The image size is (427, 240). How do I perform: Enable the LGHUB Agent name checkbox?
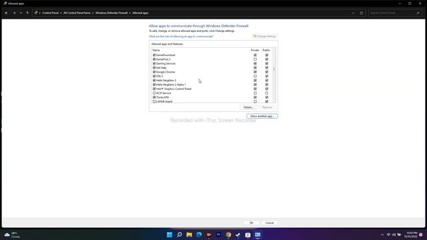click(154, 101)
